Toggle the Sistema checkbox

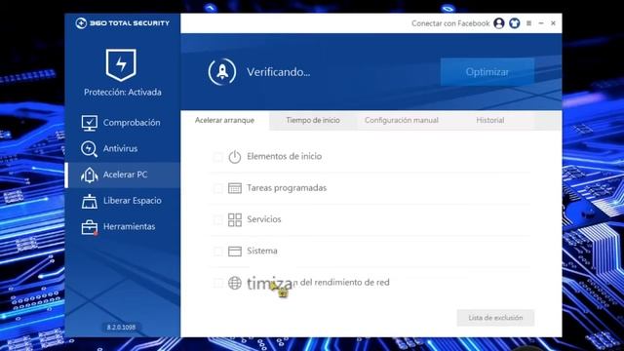pos(217,252)
